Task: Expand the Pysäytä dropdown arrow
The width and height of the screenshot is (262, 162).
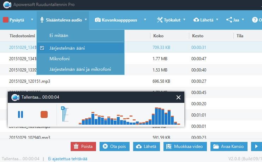Action: tap(31, 20)
